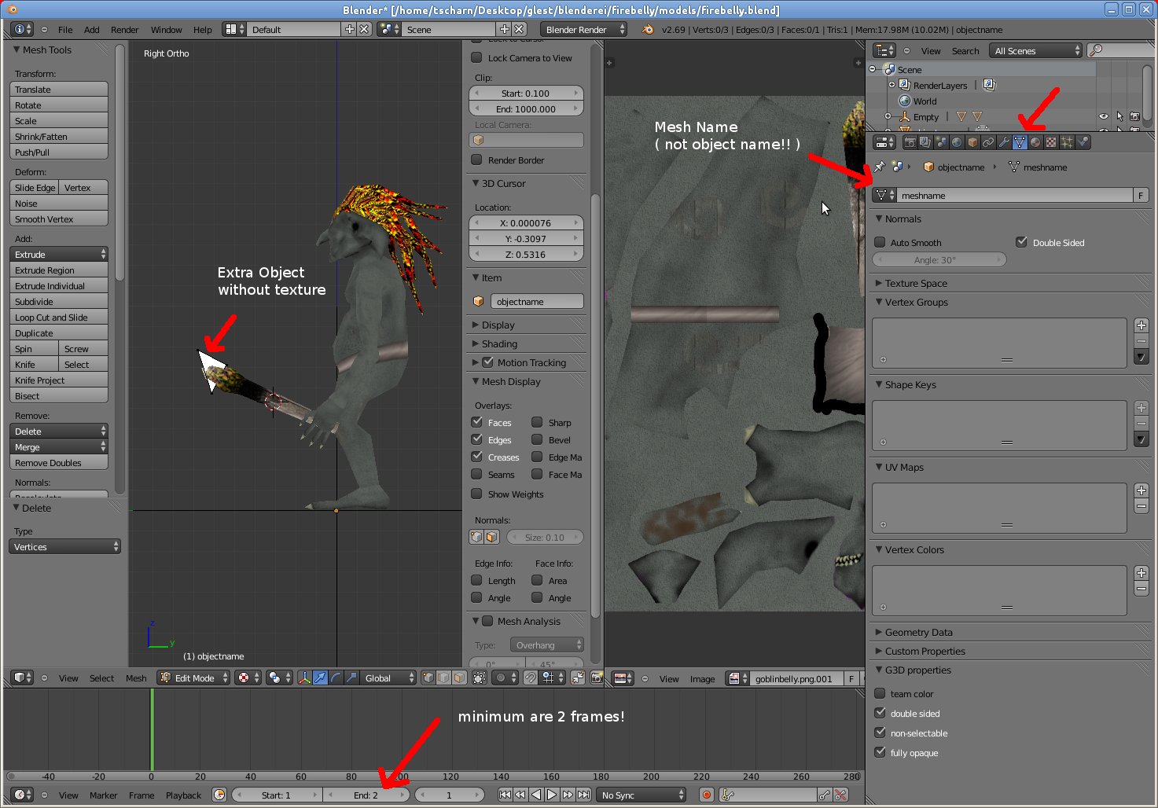Play animation forward in timeline
The width and height of the screenshot is (1158, 808).
pos(552,795)
